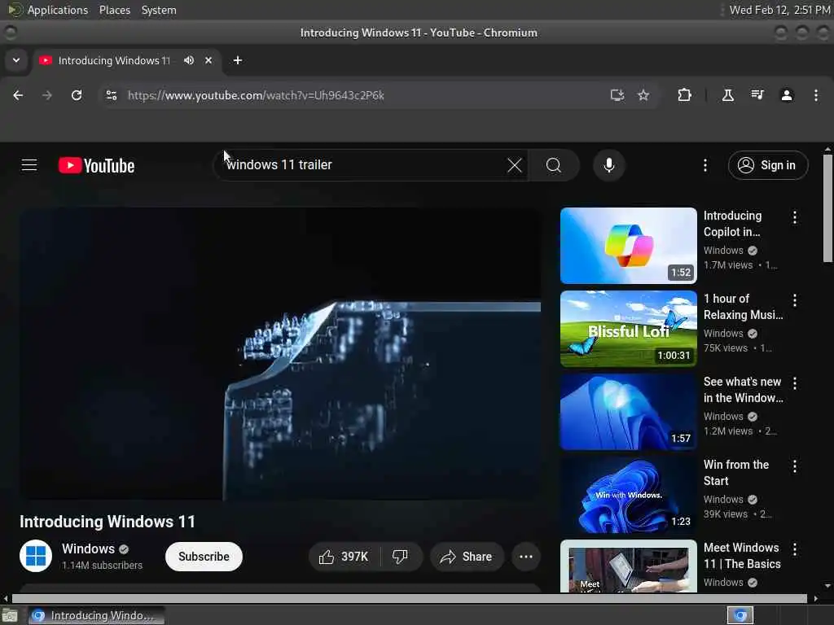834x625 pixels.
Task: Open Win from the Start video title
Action: point(736,473)
